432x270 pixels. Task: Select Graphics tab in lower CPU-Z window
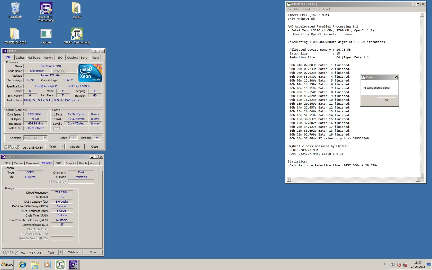click(71, 163)
